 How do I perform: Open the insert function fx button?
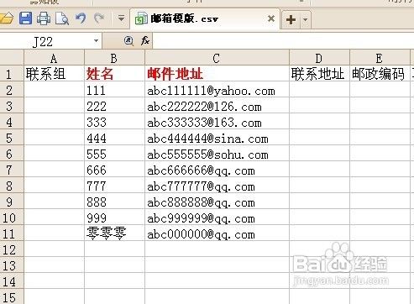point(145,41)
